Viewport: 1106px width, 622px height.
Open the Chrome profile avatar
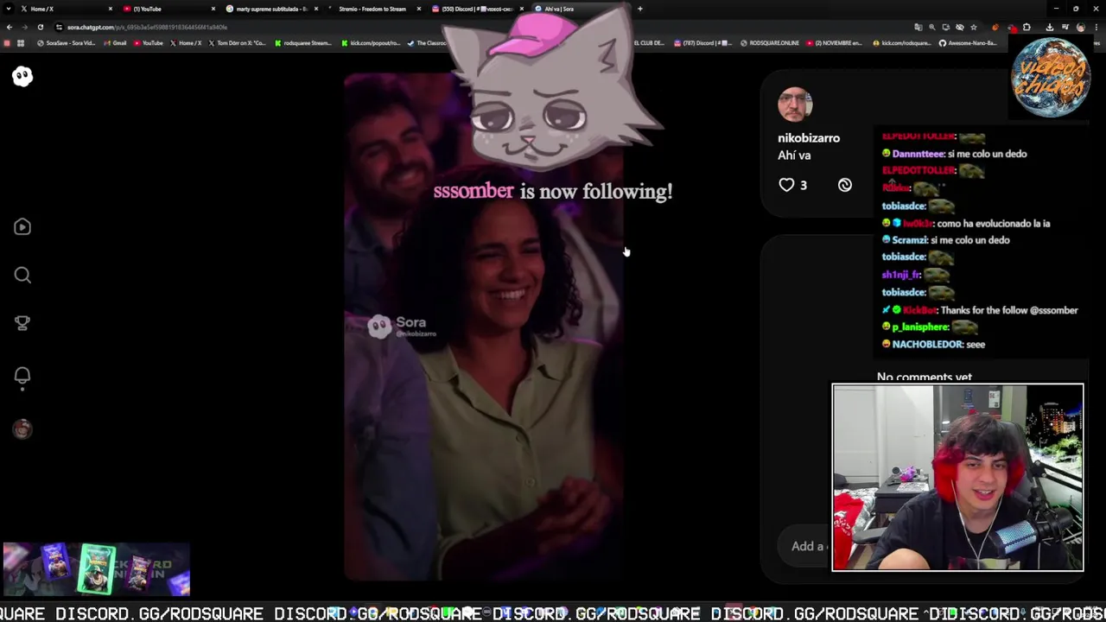click(1081, 27)
